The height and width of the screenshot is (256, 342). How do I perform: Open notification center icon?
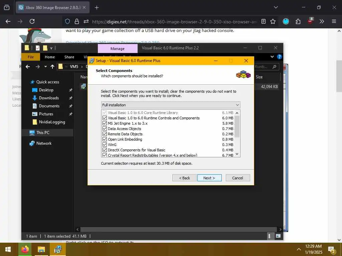click(x=332, y=249)
